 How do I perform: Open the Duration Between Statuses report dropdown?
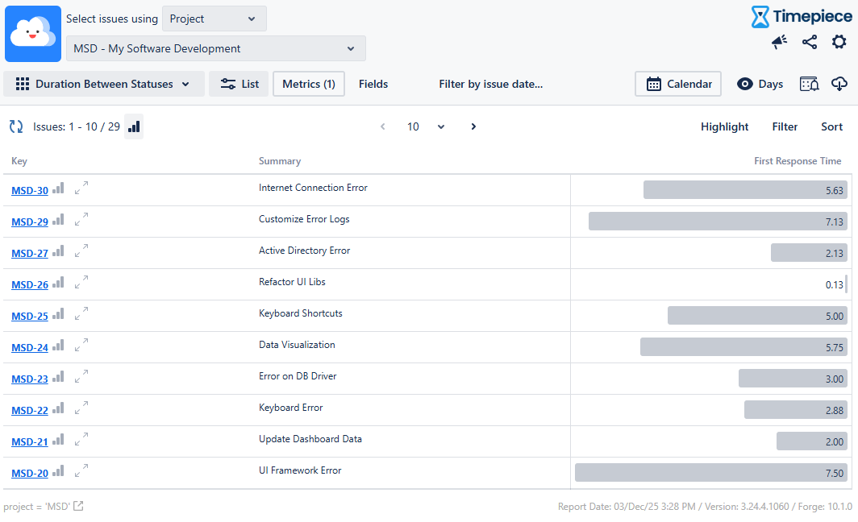point(104,84)
